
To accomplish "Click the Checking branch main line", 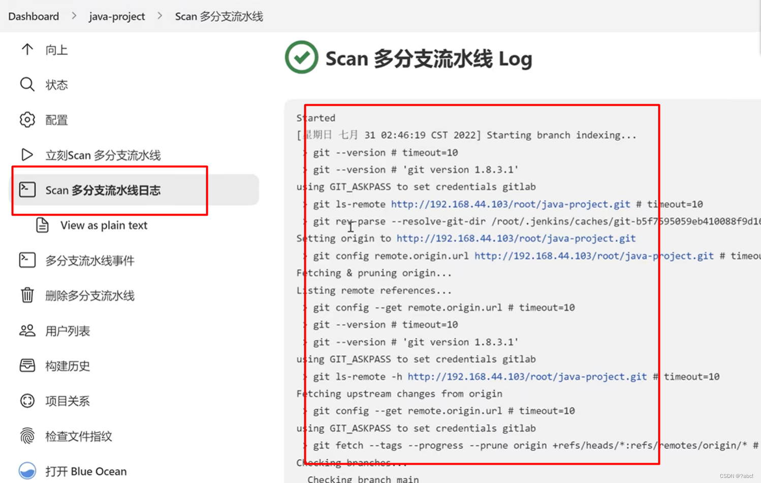I will tap(363, 479).
